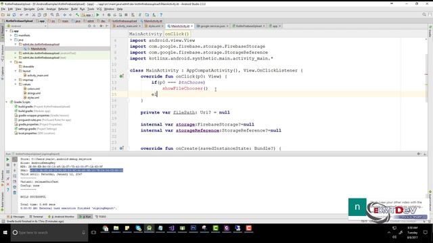Collapse the app module tree node
The height and width of the screenshot is (243, 433).
click(7, 31)
